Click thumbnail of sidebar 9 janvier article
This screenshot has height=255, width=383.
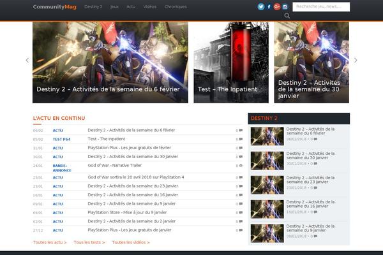(x=267, y=233)
